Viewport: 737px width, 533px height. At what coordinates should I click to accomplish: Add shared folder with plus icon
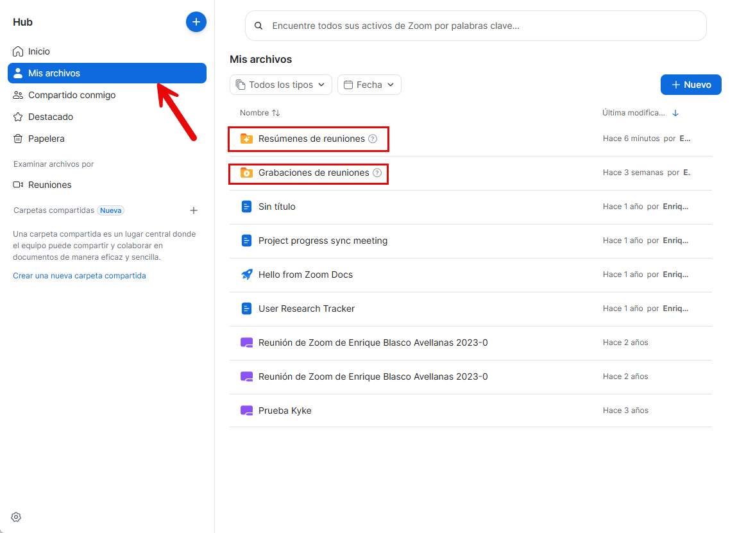tap(194, 210)
